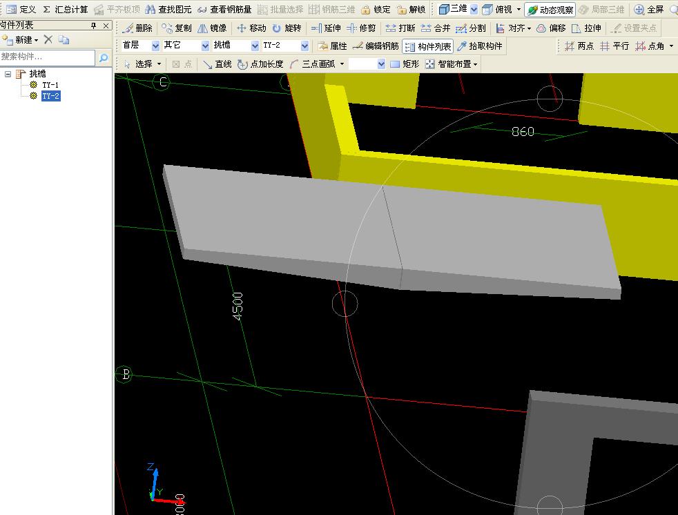The height and width of the screenshot is (515, 678).
Task: Click the 解锁 unlock tool
Action: pyautogui.click(x=411, y=9)
